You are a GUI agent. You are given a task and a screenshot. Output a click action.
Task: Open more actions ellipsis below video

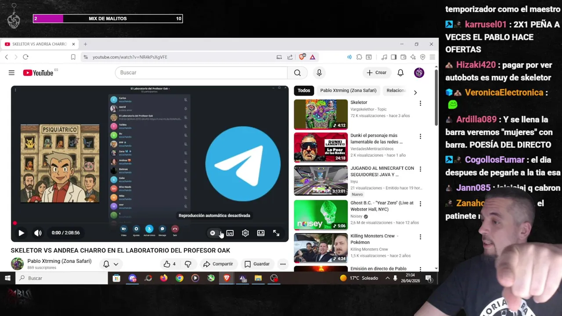pyautogui.click(x=283, y=264)
